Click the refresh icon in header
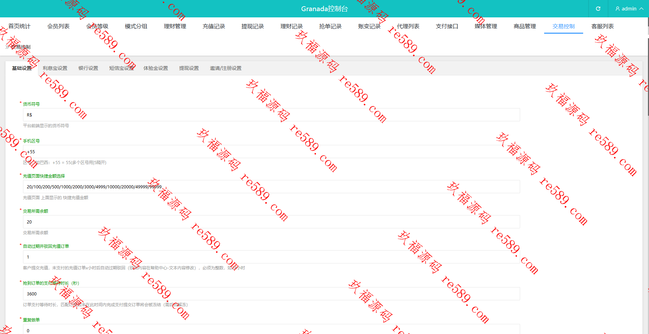Image resolution: width=649 pixels, height=334 pixels. [x=598, y=9]
